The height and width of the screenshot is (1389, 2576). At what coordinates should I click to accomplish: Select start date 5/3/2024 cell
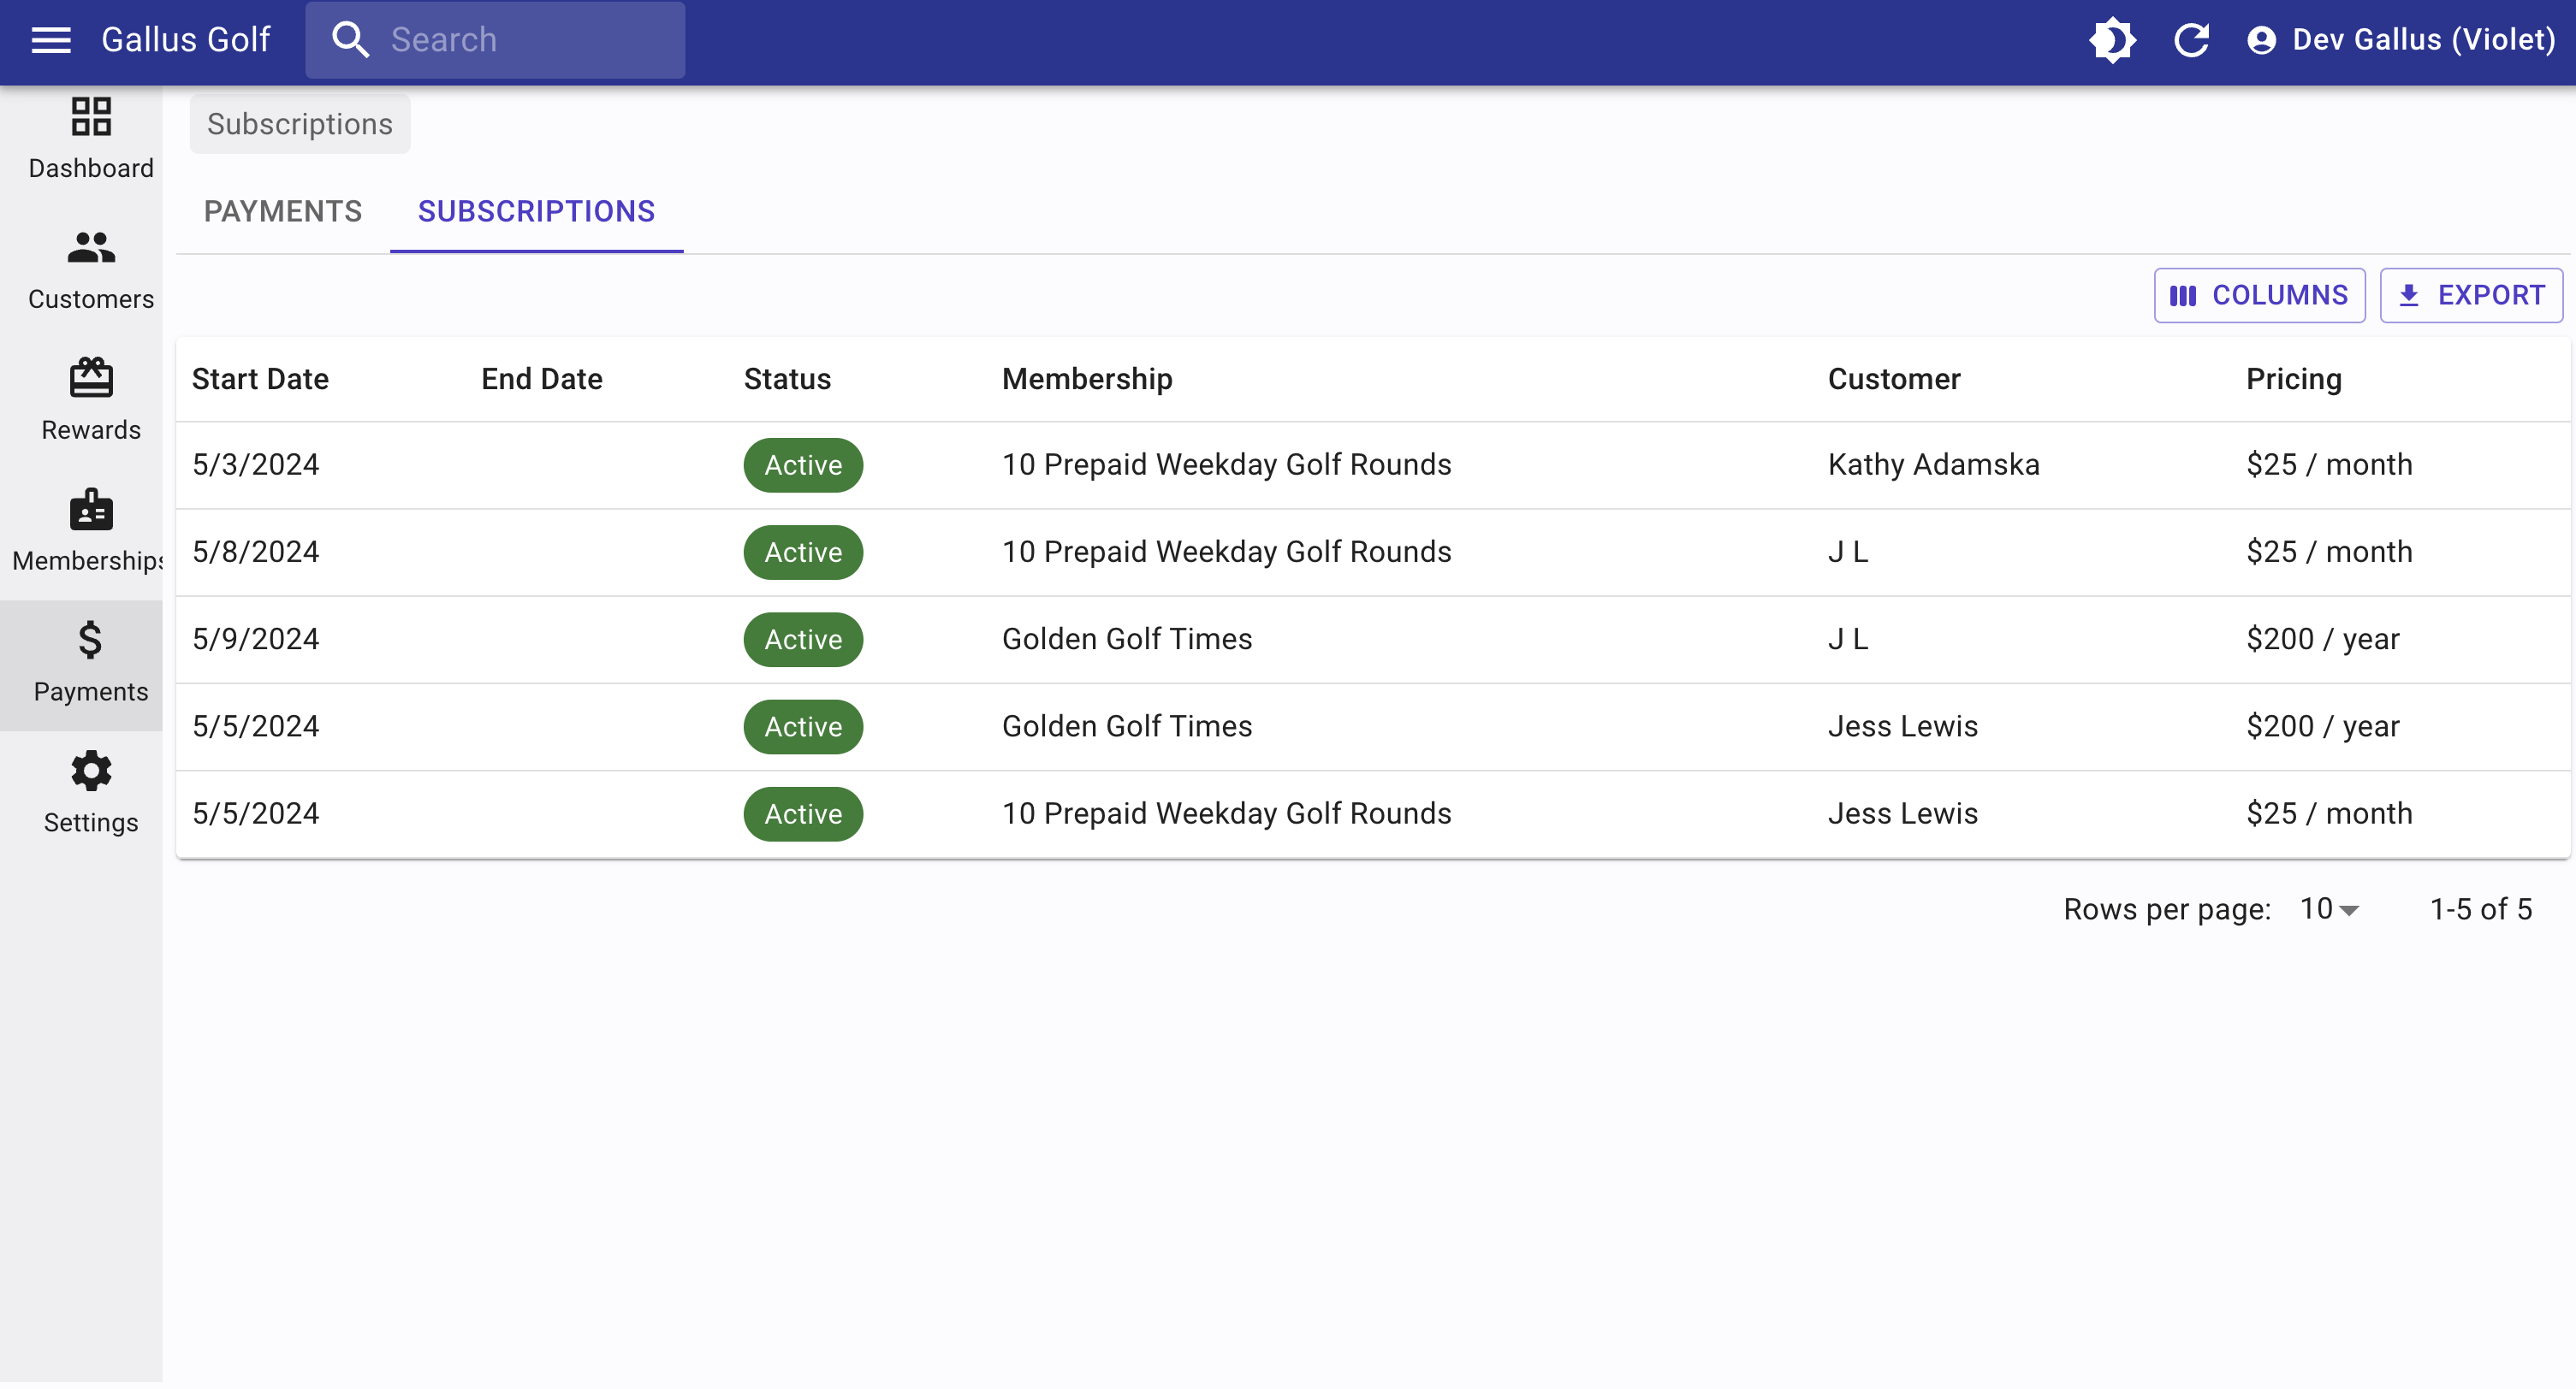tap(256, 464)
